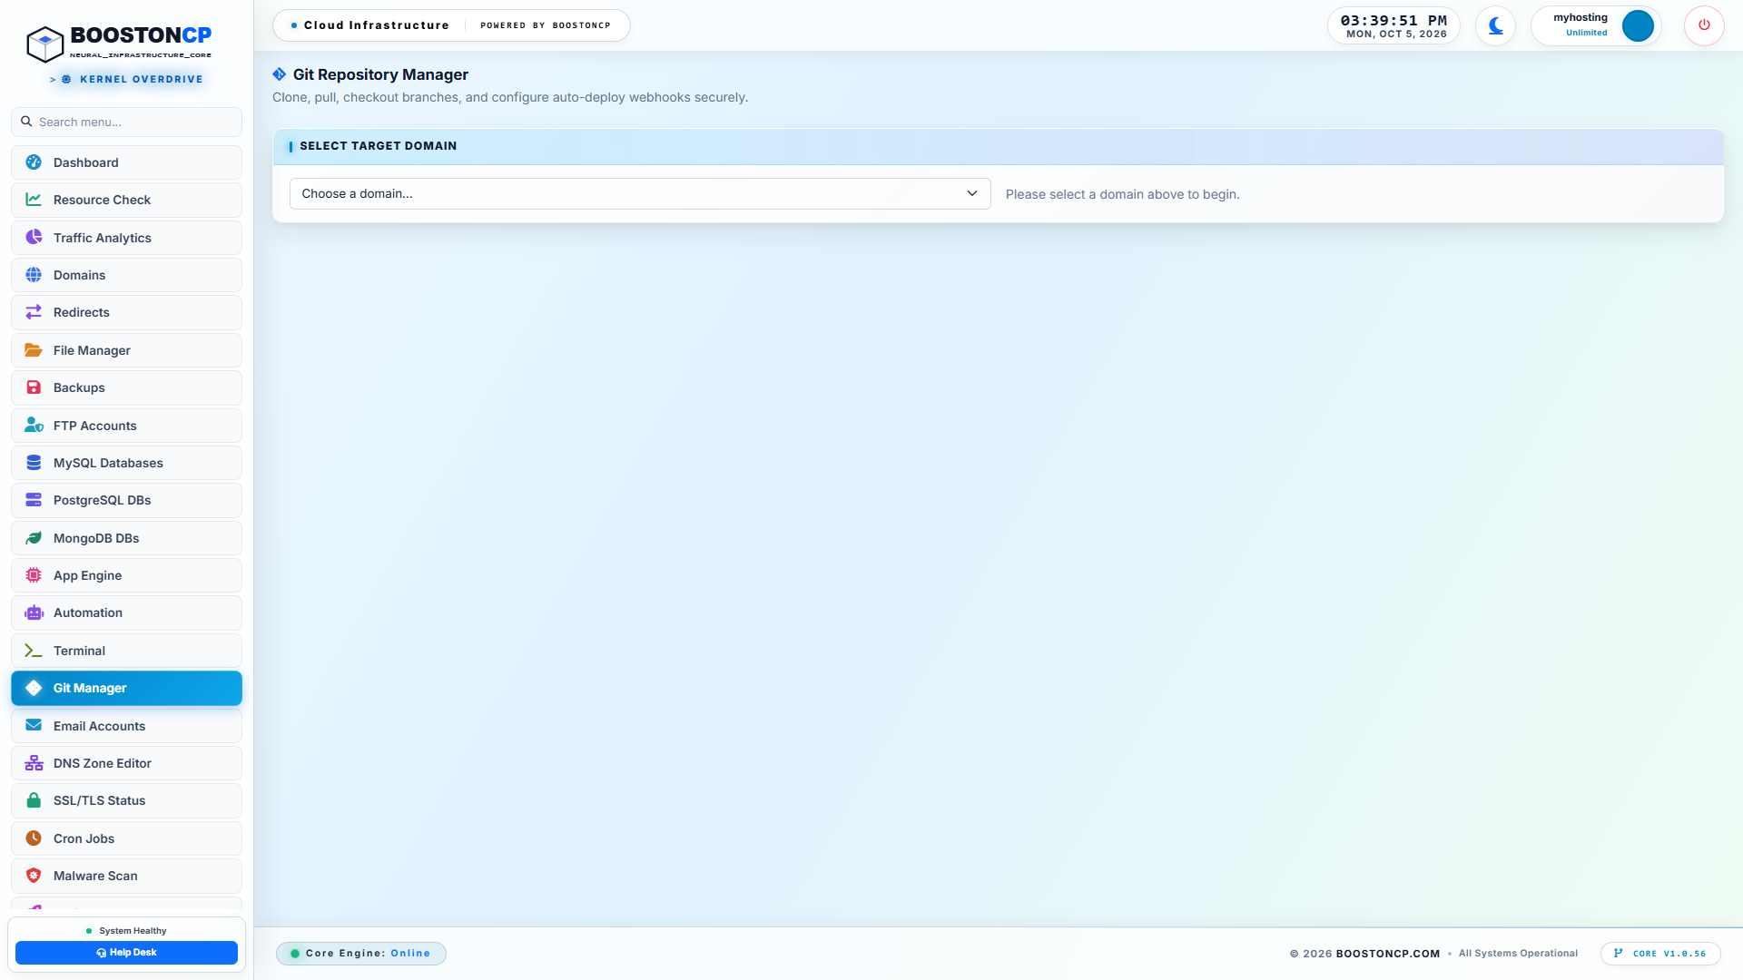Click the Terminal prompt icon
This screenshot has height=980, width=1743.
[34, 651]
